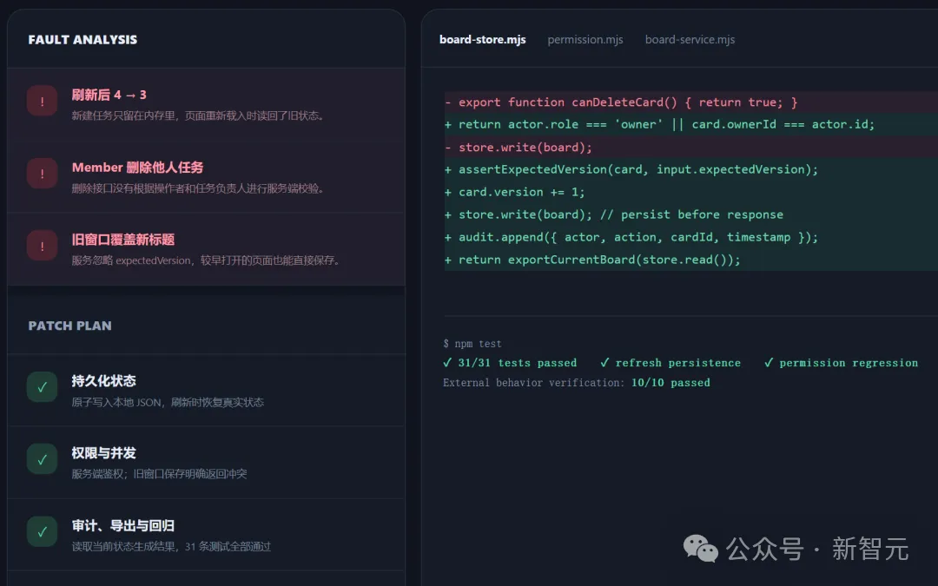Click the permission regression test result
The image size is (938, 586).
[x=841, y=363]
